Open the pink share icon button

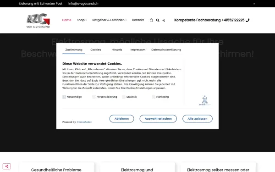7,166
